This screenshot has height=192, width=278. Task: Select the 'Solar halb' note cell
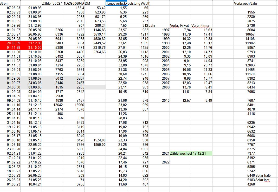tap(263, 175)
